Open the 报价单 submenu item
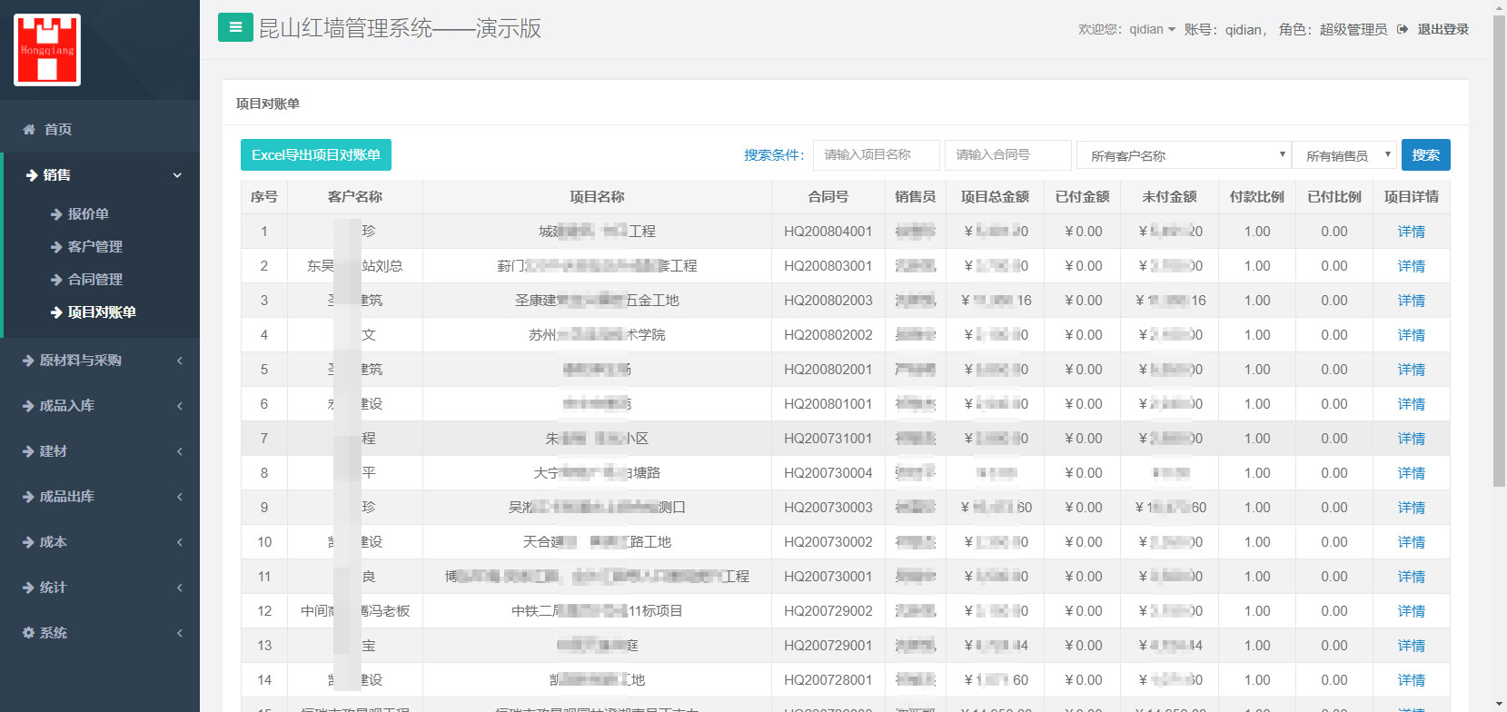Viewport: 1507px width, 712px height. [x=88, y=214]
